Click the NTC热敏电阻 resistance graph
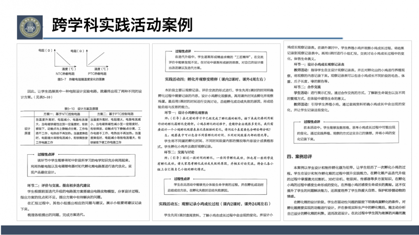 pyautogui.click(x=62, y=61)
